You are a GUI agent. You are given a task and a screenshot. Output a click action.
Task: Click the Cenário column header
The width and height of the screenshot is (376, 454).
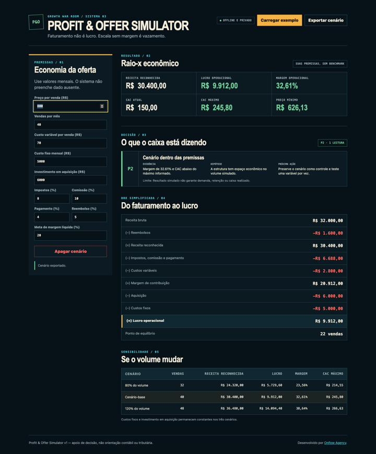(133, 374)
